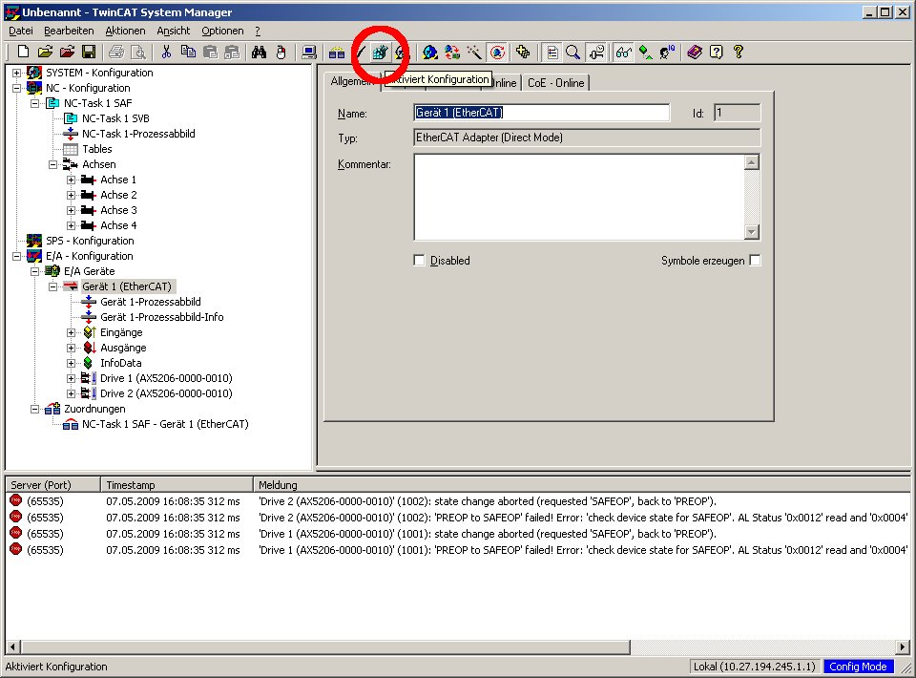Viewport: 916px width, 678px height.
Task: Collapse the E/A Geräte branch
Action: pos(35,271)
